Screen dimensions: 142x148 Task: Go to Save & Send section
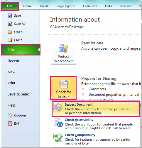pos(18,94)
